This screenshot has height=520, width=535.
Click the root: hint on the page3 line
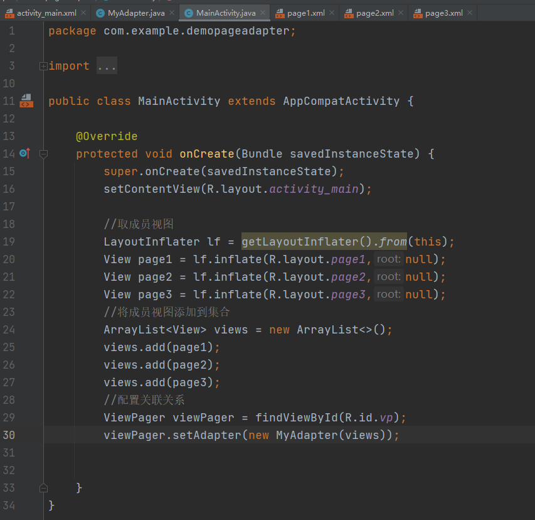[x=389, y=294]
